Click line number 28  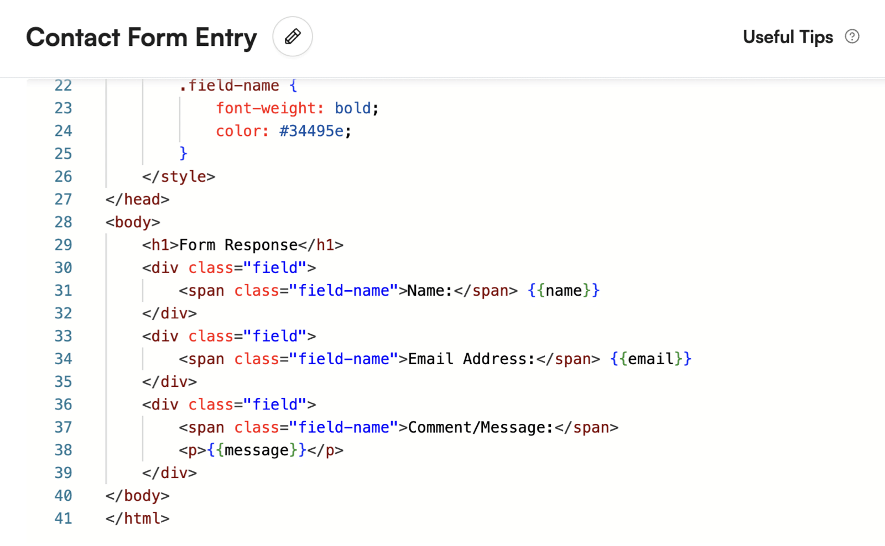coord(63,222)
